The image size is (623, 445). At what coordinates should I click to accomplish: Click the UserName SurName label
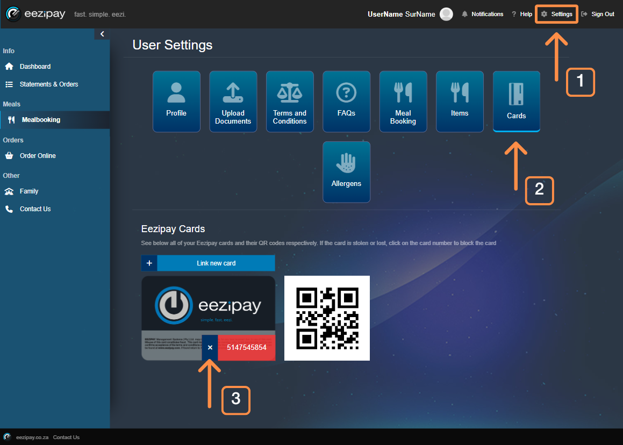(x=402, y=15)
